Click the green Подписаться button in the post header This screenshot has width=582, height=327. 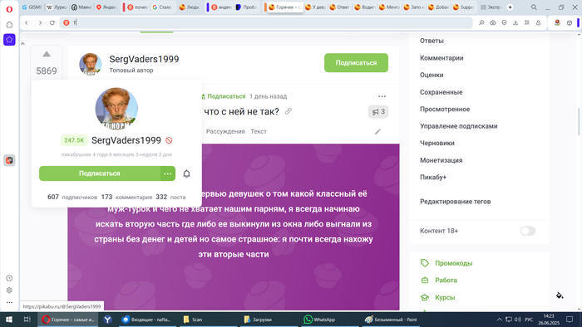click(356, 63)
